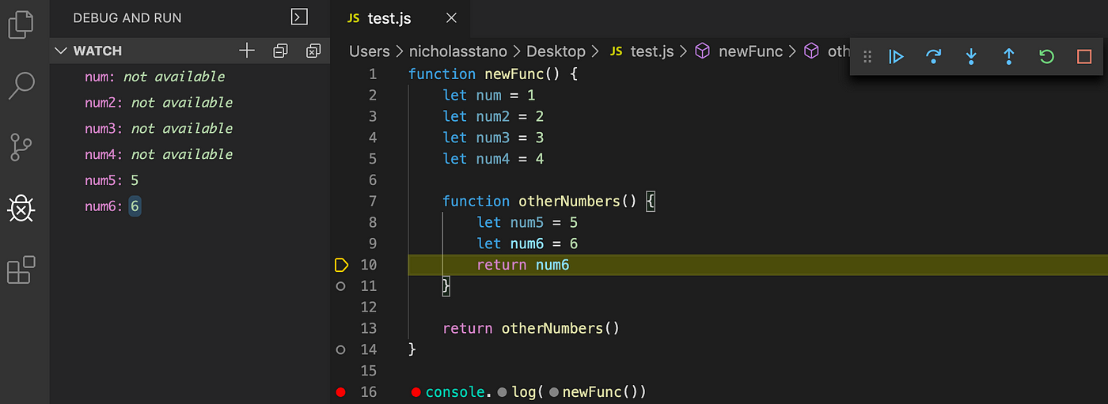Screen dimensions: 1108x404
Task: Restart the debug session
Action: tap(1046, 56)
